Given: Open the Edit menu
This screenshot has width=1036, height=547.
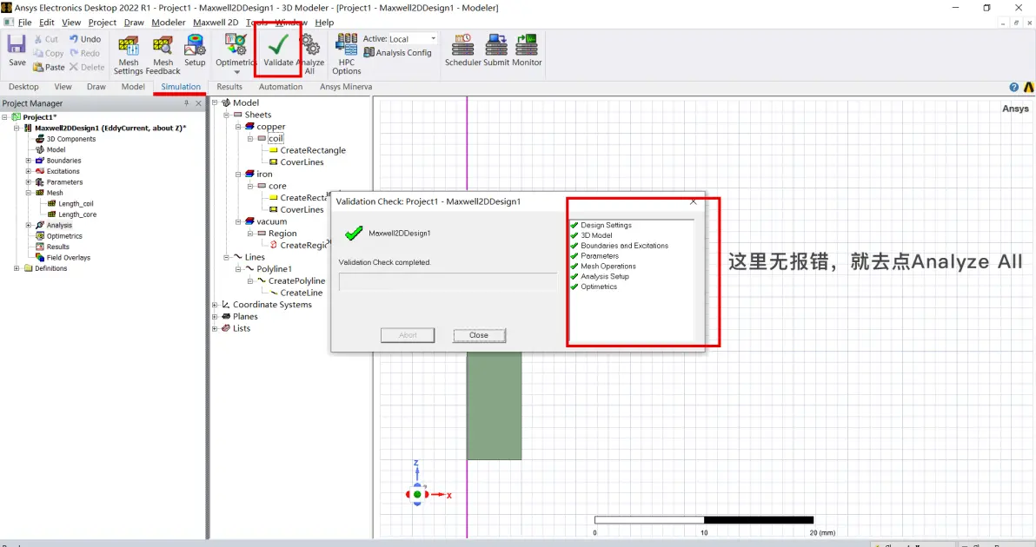Looking at the screenshot, I should coord(47,23).
